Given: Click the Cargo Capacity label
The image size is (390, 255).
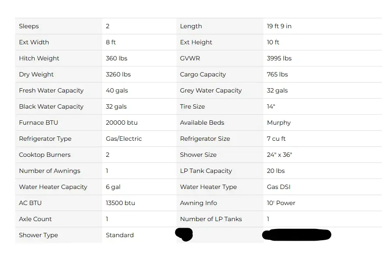Looking at the screenshot, I should 203,75.
